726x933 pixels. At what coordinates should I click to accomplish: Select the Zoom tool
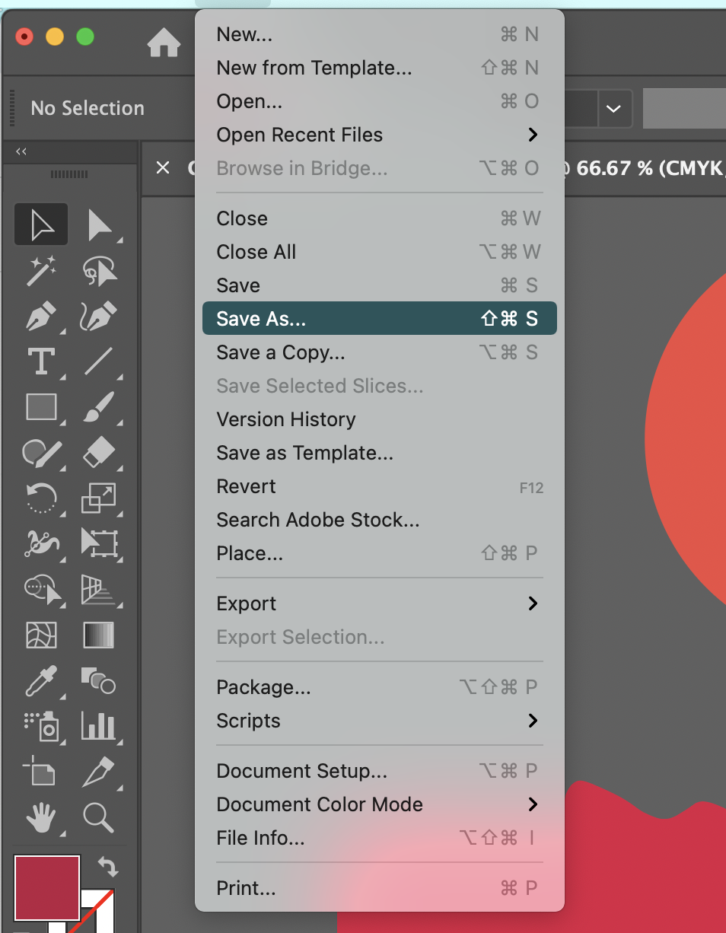99,818
